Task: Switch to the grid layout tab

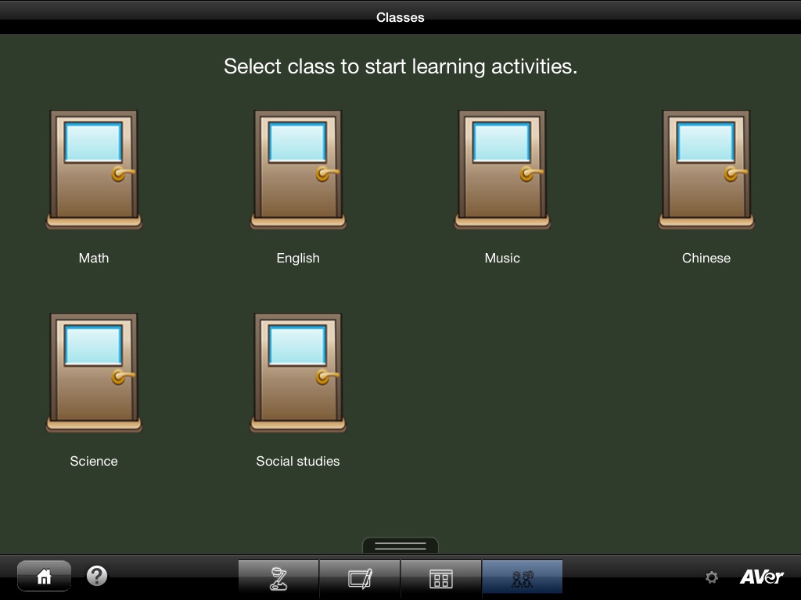Action: tap(441, 579)
